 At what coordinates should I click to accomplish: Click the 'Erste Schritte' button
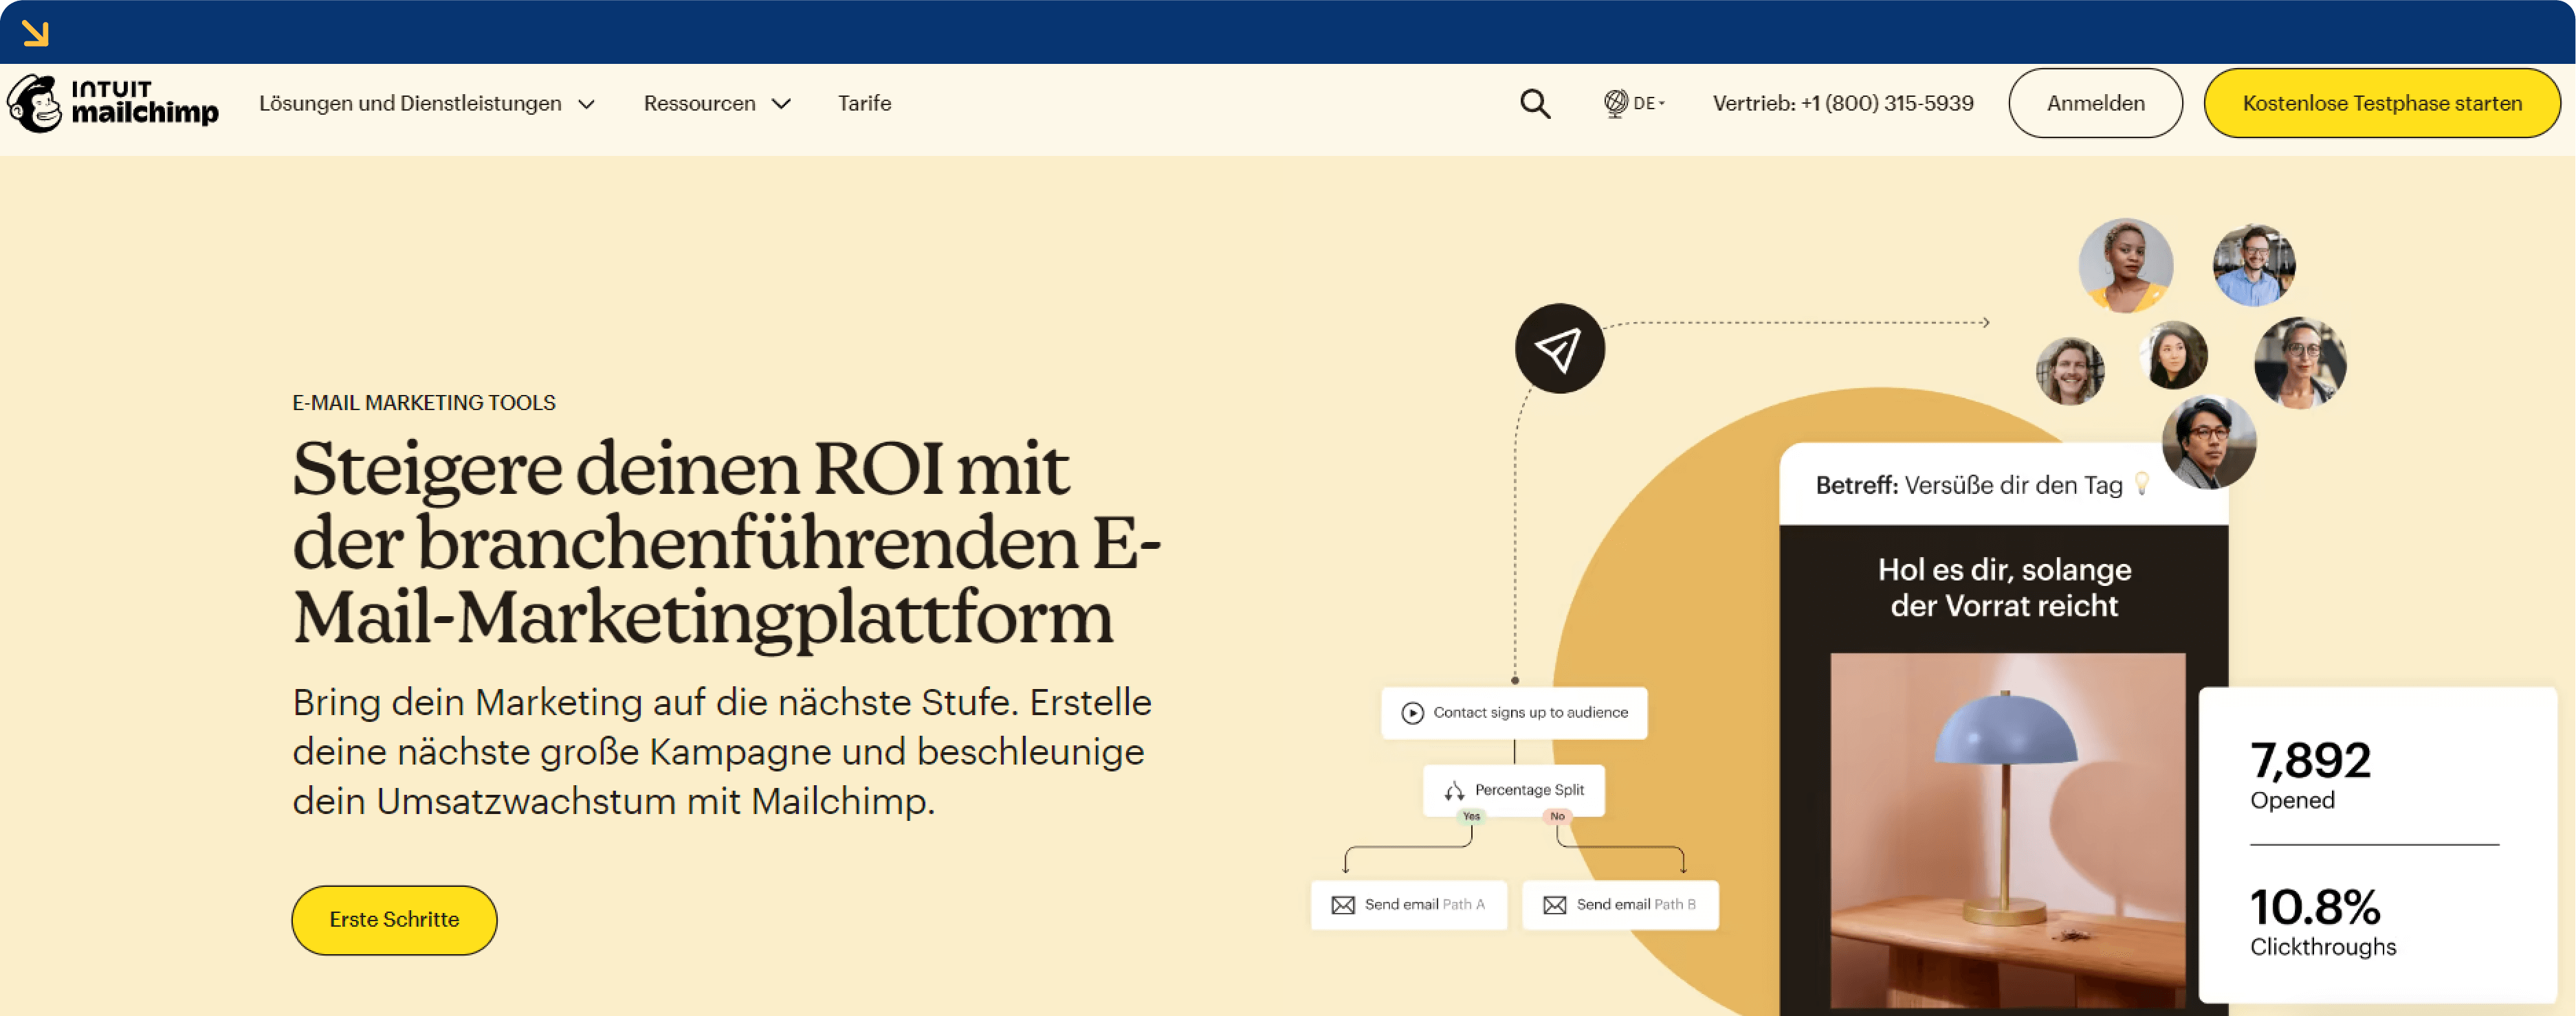[x=393, y=919]
